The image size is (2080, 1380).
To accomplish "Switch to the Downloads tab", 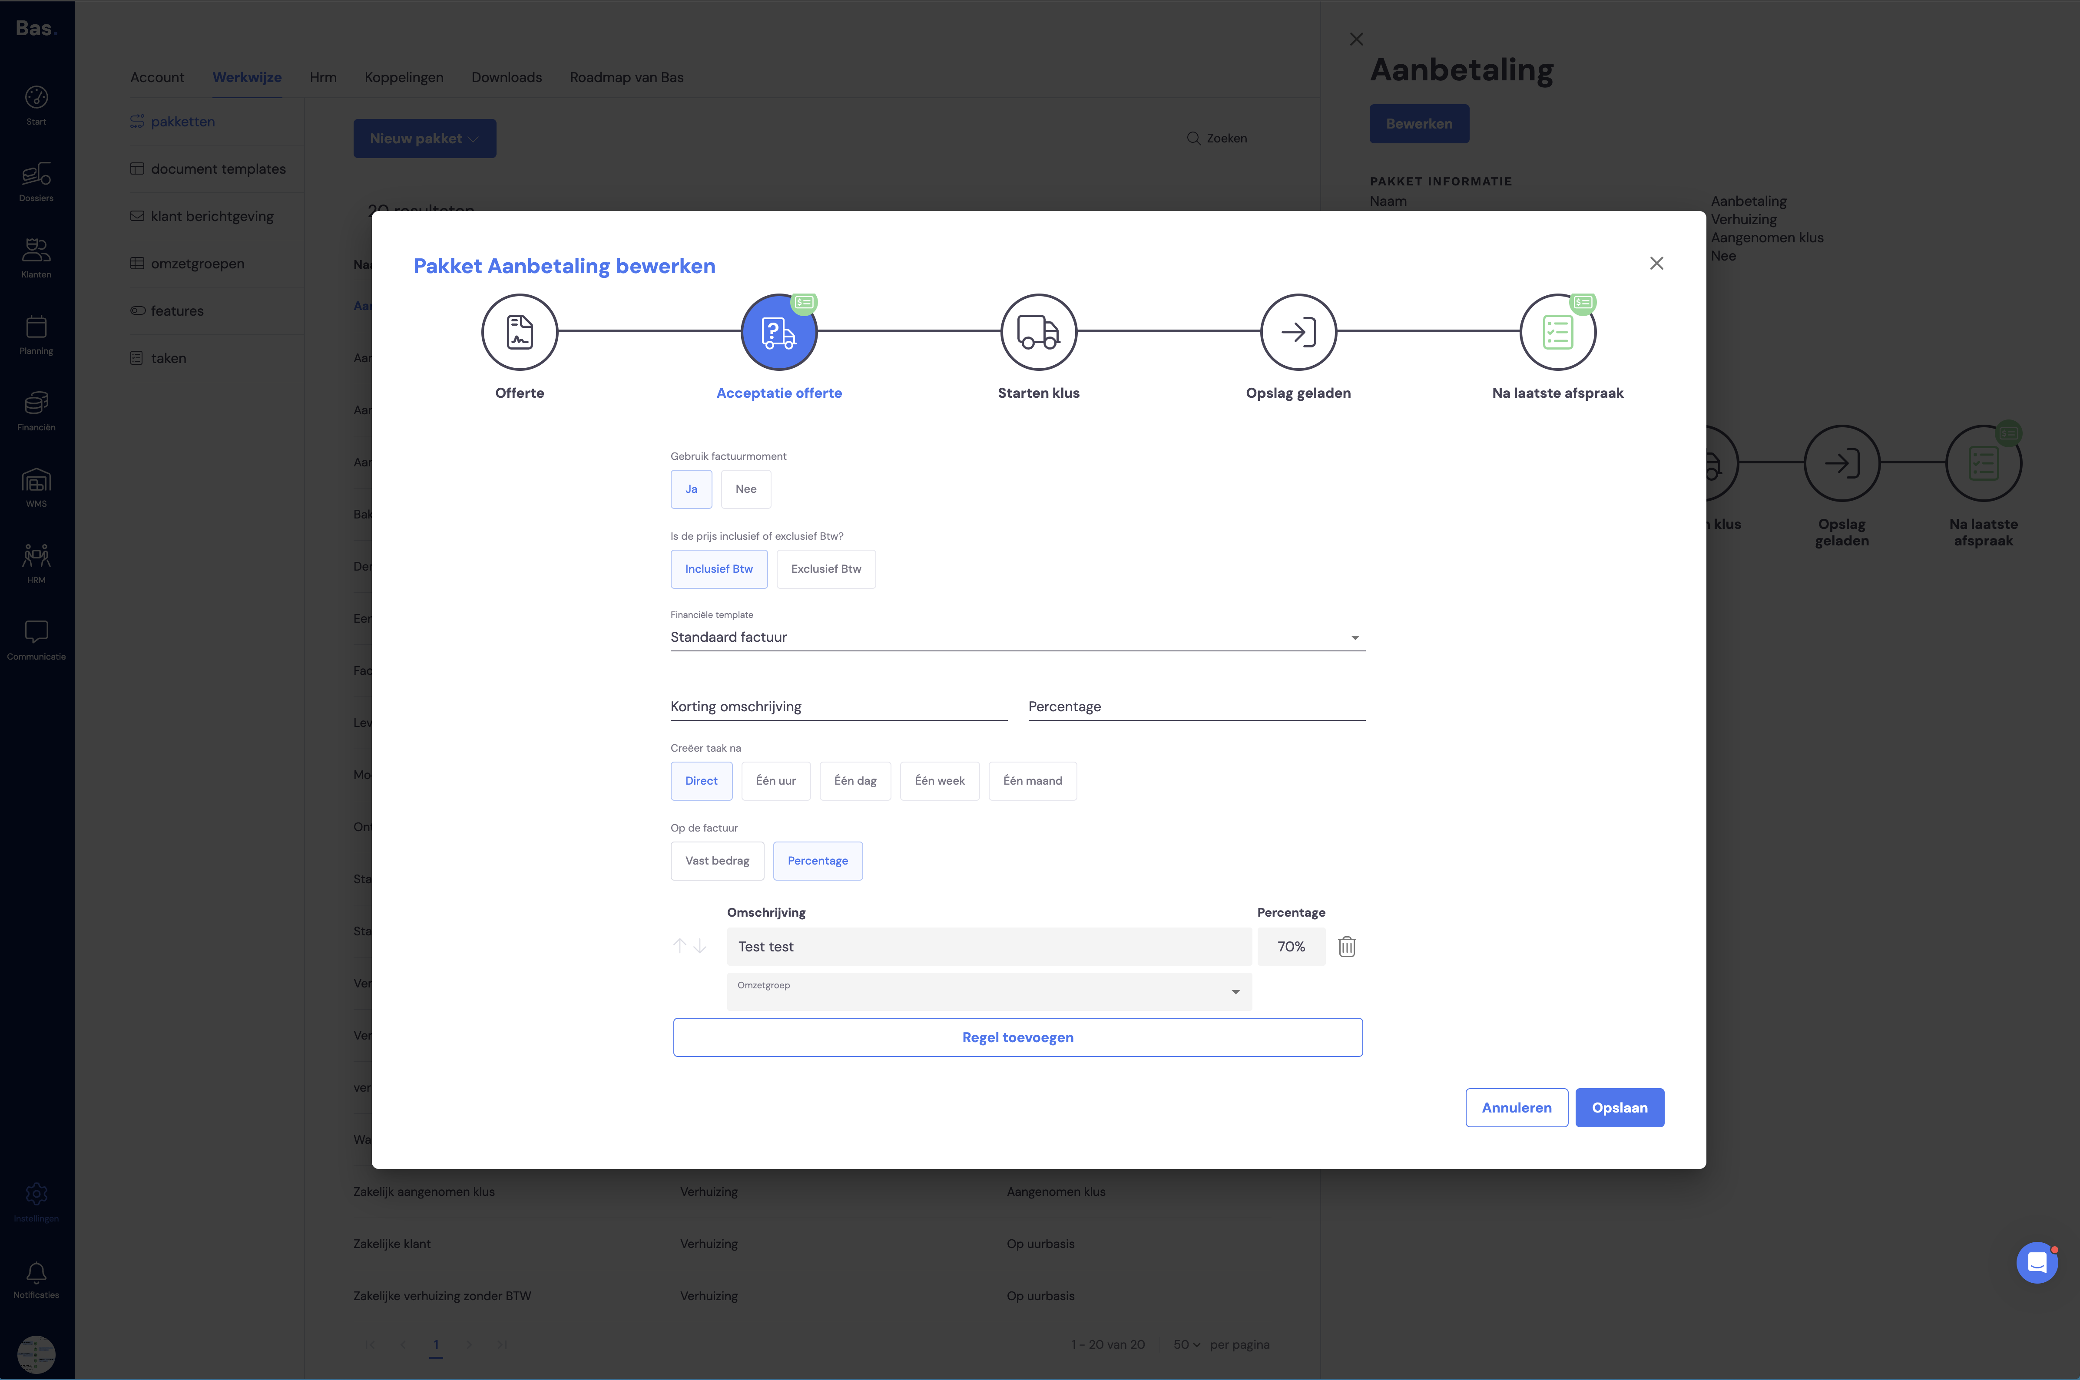I will tap(507, 77).
